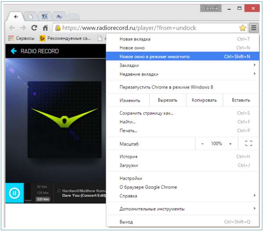Screen dimensions: 265x232
Task: Pause the radio playback
Action: click(15, 193)
